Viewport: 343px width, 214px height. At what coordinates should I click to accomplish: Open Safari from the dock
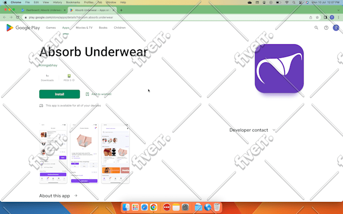[144, 207]
